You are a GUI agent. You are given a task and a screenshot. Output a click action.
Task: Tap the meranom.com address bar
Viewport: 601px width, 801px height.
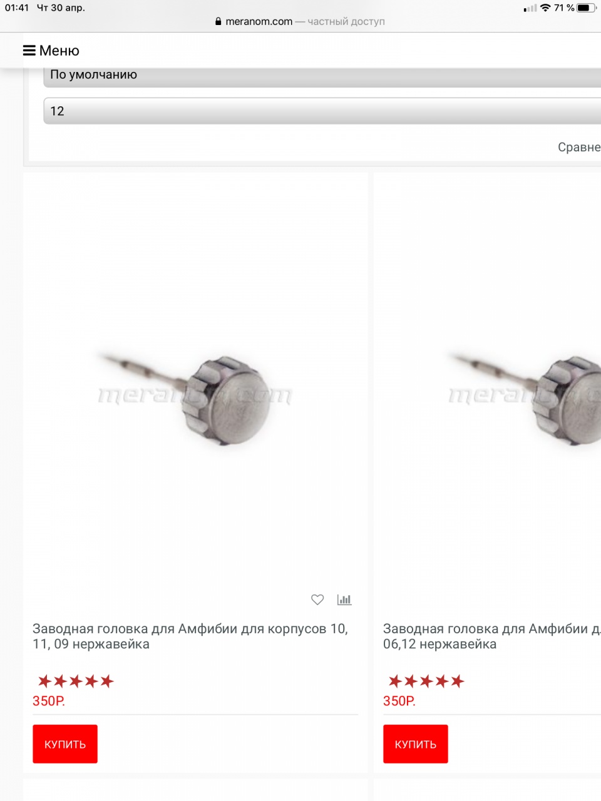(x=300, y=21)
